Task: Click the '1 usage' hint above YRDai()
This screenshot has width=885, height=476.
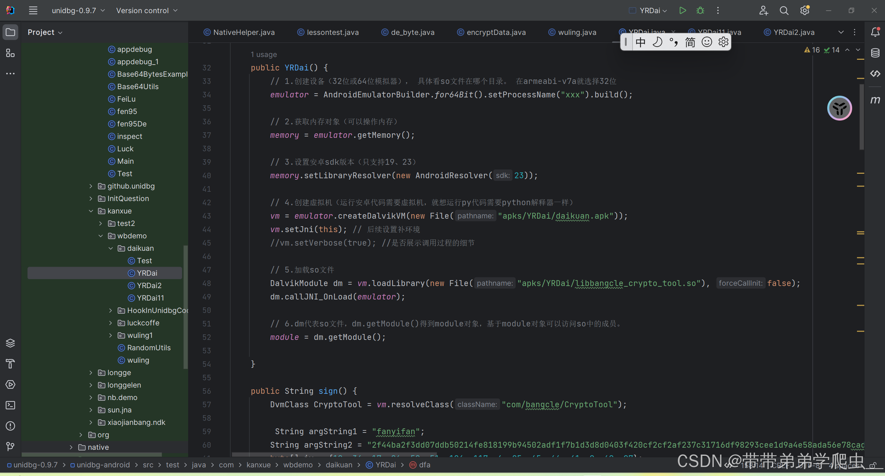Action: pyautogui.click(x=264, y=55)
